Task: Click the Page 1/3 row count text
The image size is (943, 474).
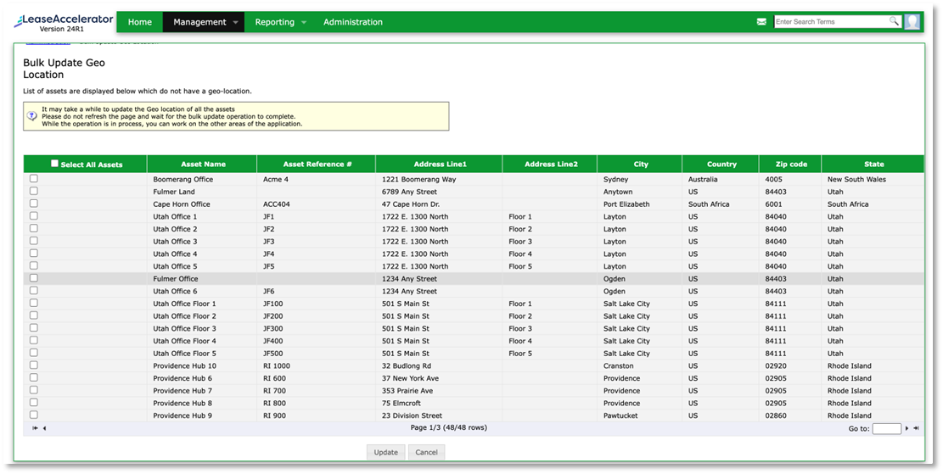Action: 449,427
